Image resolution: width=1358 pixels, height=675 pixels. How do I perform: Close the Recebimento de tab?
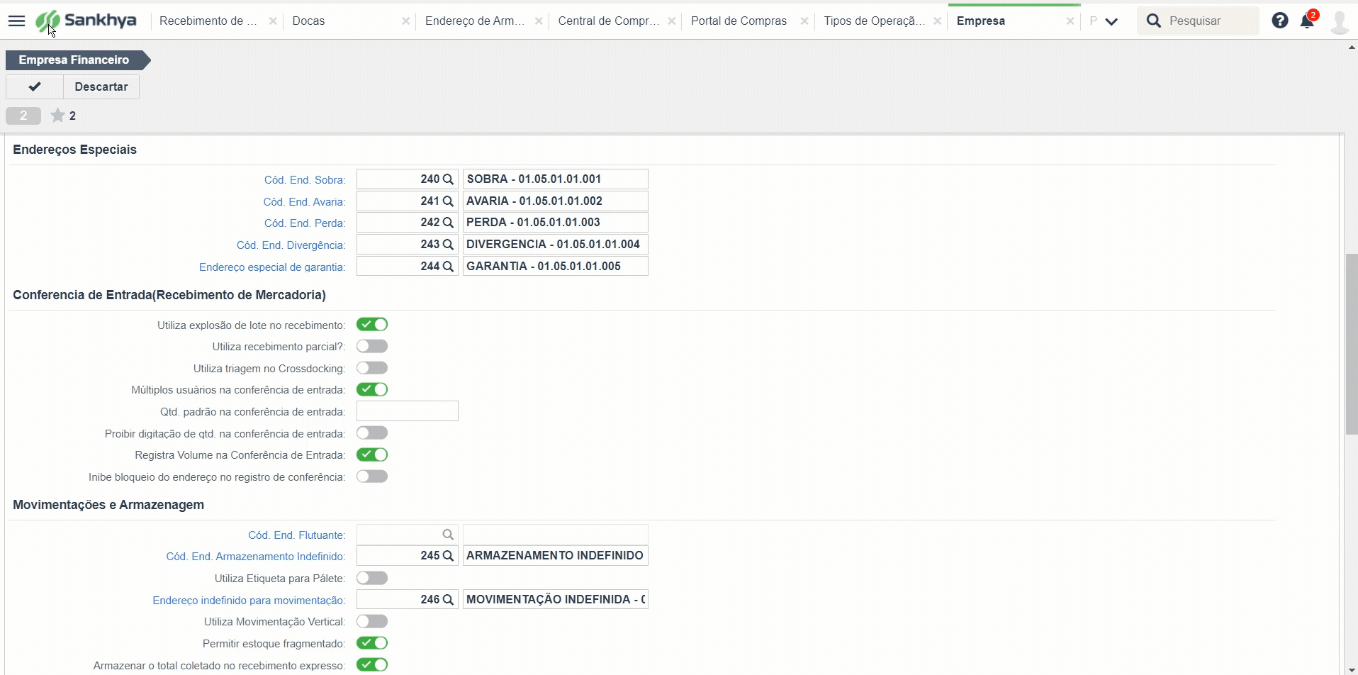coord(273,21)
